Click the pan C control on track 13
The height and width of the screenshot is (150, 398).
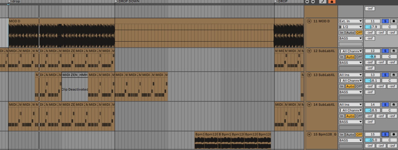point(389,80)
